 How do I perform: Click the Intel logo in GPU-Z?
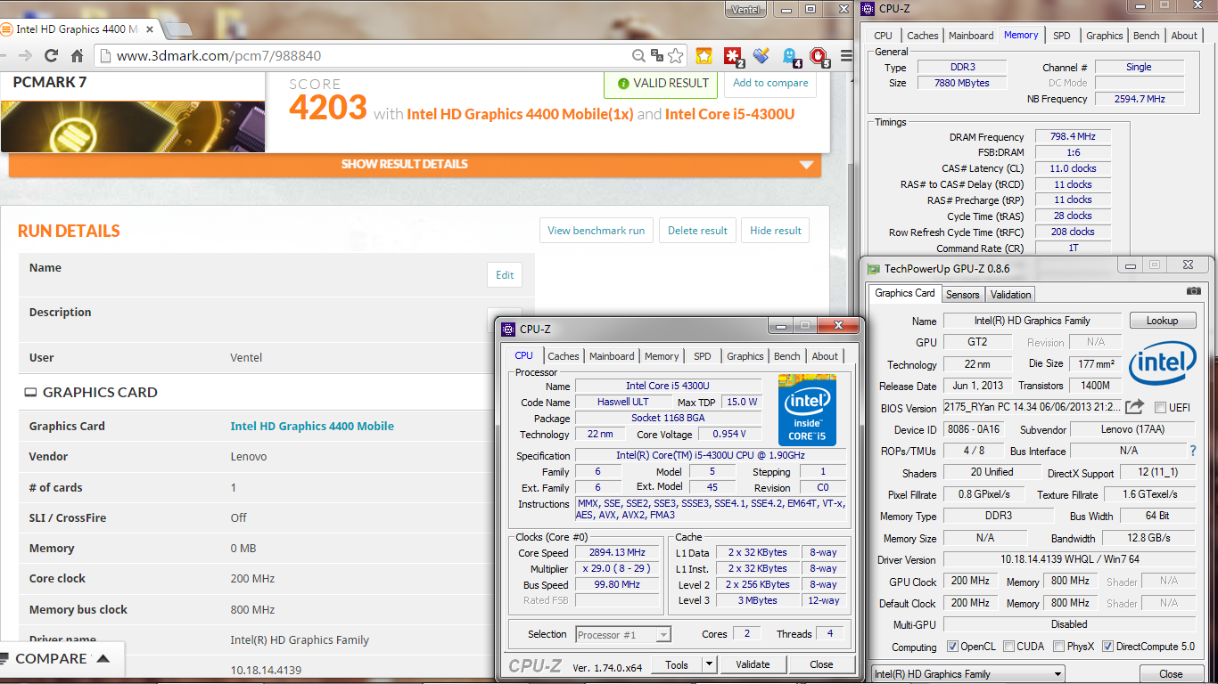tap(1163, 365)
